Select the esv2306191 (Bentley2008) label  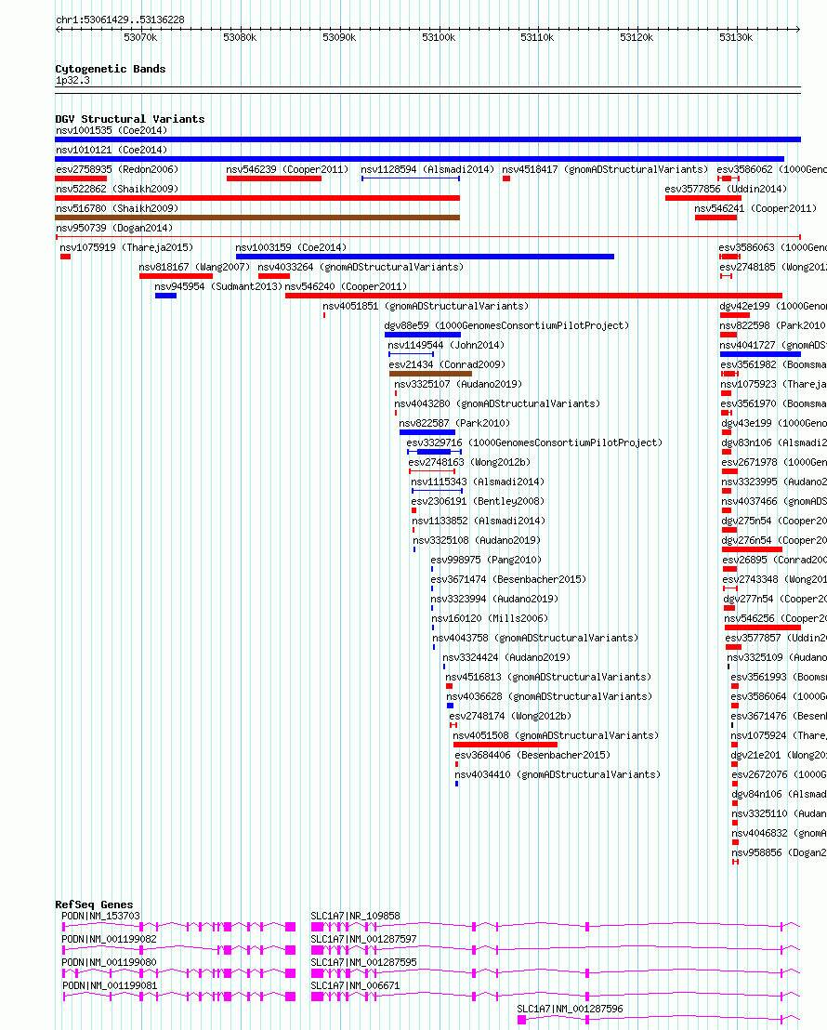coord(479,501)
